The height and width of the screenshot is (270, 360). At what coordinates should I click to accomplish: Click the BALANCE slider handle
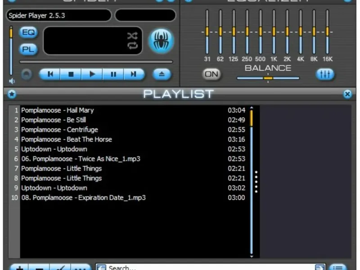268,78
